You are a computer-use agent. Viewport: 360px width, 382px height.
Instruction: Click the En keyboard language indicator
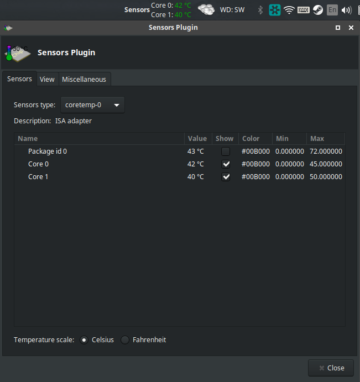(x=332, y=10)
